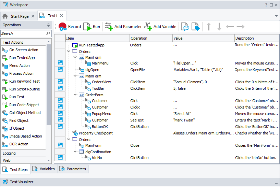The image size is (280, 187).
Task: Click the move up arrow icon
Action: point(208,27)
